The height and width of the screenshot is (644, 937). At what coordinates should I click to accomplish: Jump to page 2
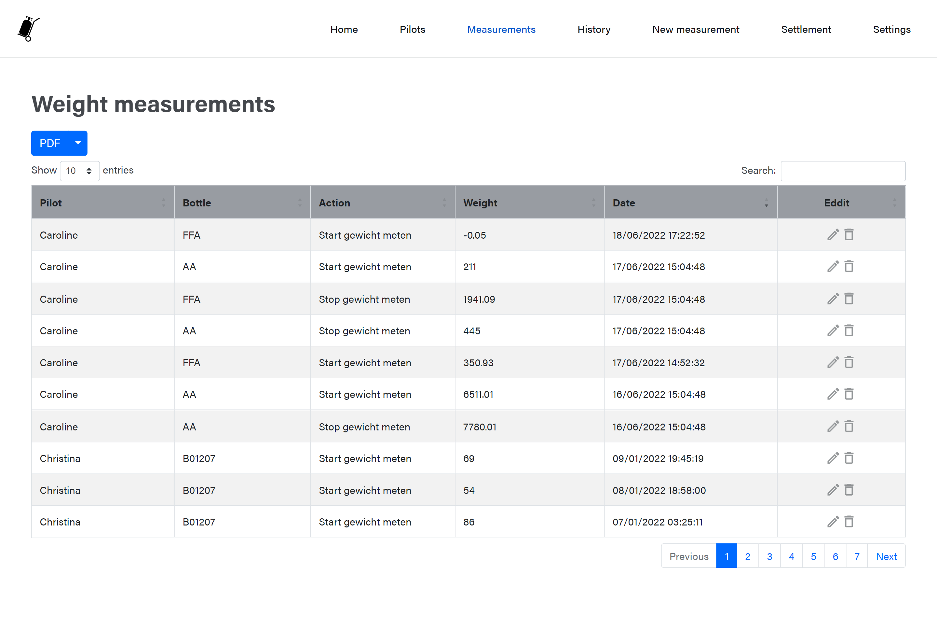pyautogui.click(x=748, y=556)
